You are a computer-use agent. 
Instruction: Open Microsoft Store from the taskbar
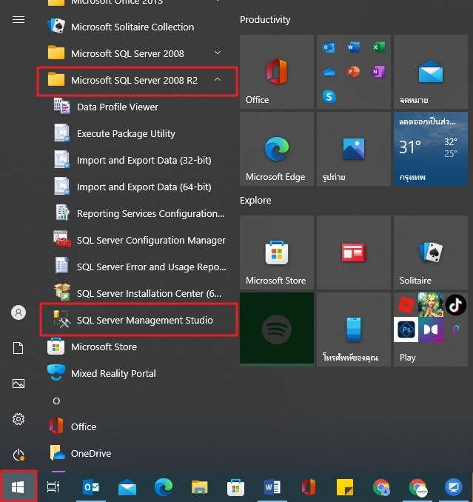pyautogui.click(x=236, y=488)
